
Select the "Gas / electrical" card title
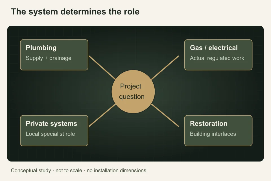pos(214,48)
